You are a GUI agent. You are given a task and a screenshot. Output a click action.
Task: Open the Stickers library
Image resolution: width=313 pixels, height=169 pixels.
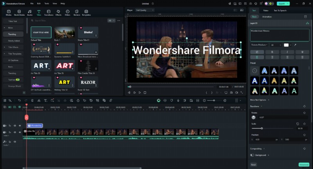coord(77,13)
